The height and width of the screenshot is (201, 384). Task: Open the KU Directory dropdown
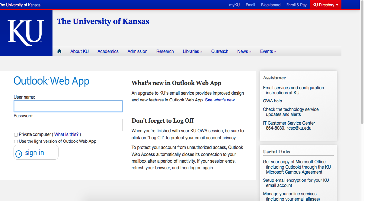click(x=325, y=5)
